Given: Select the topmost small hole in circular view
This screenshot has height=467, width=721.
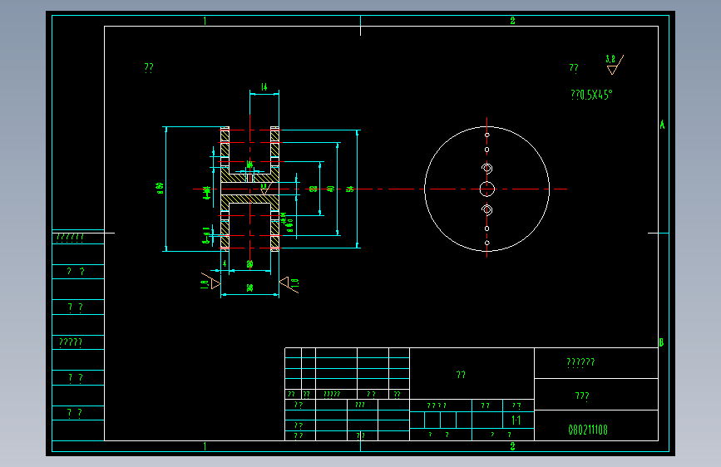Looking at the screenshot, I should pos(487,135).
